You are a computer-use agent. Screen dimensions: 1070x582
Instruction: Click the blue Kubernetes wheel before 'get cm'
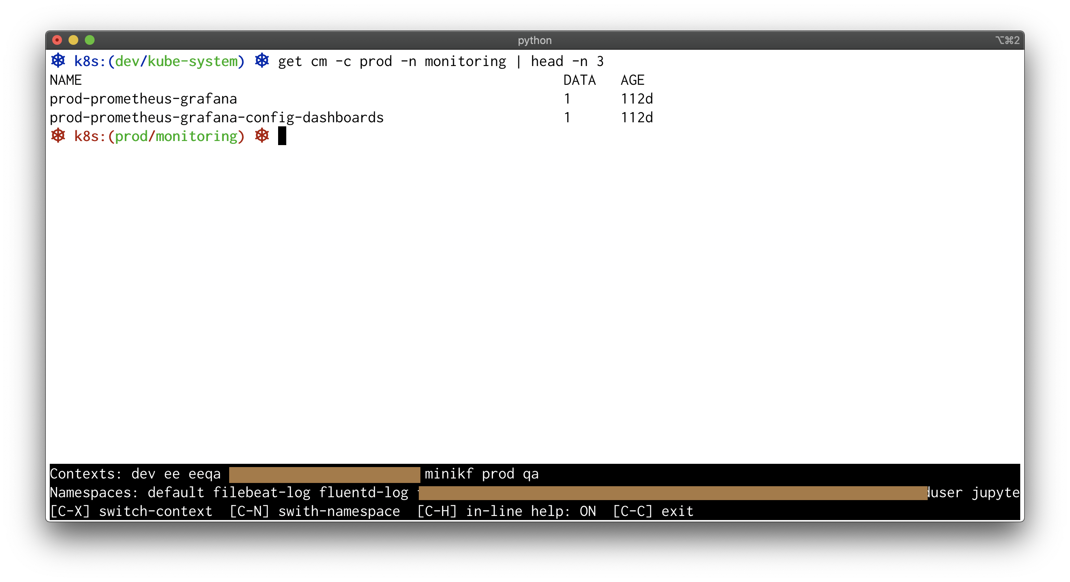tap(262, 61)
